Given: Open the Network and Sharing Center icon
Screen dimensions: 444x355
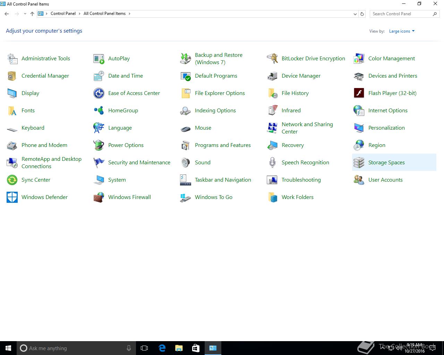Looking at the screenshot, I should [272, 128].
